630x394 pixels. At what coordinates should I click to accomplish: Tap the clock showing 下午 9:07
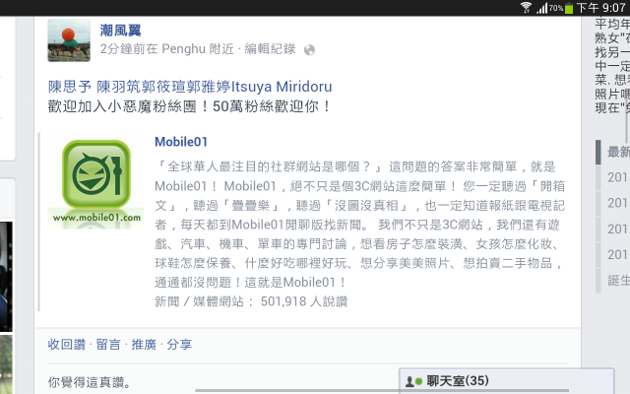tap(601, 8)
